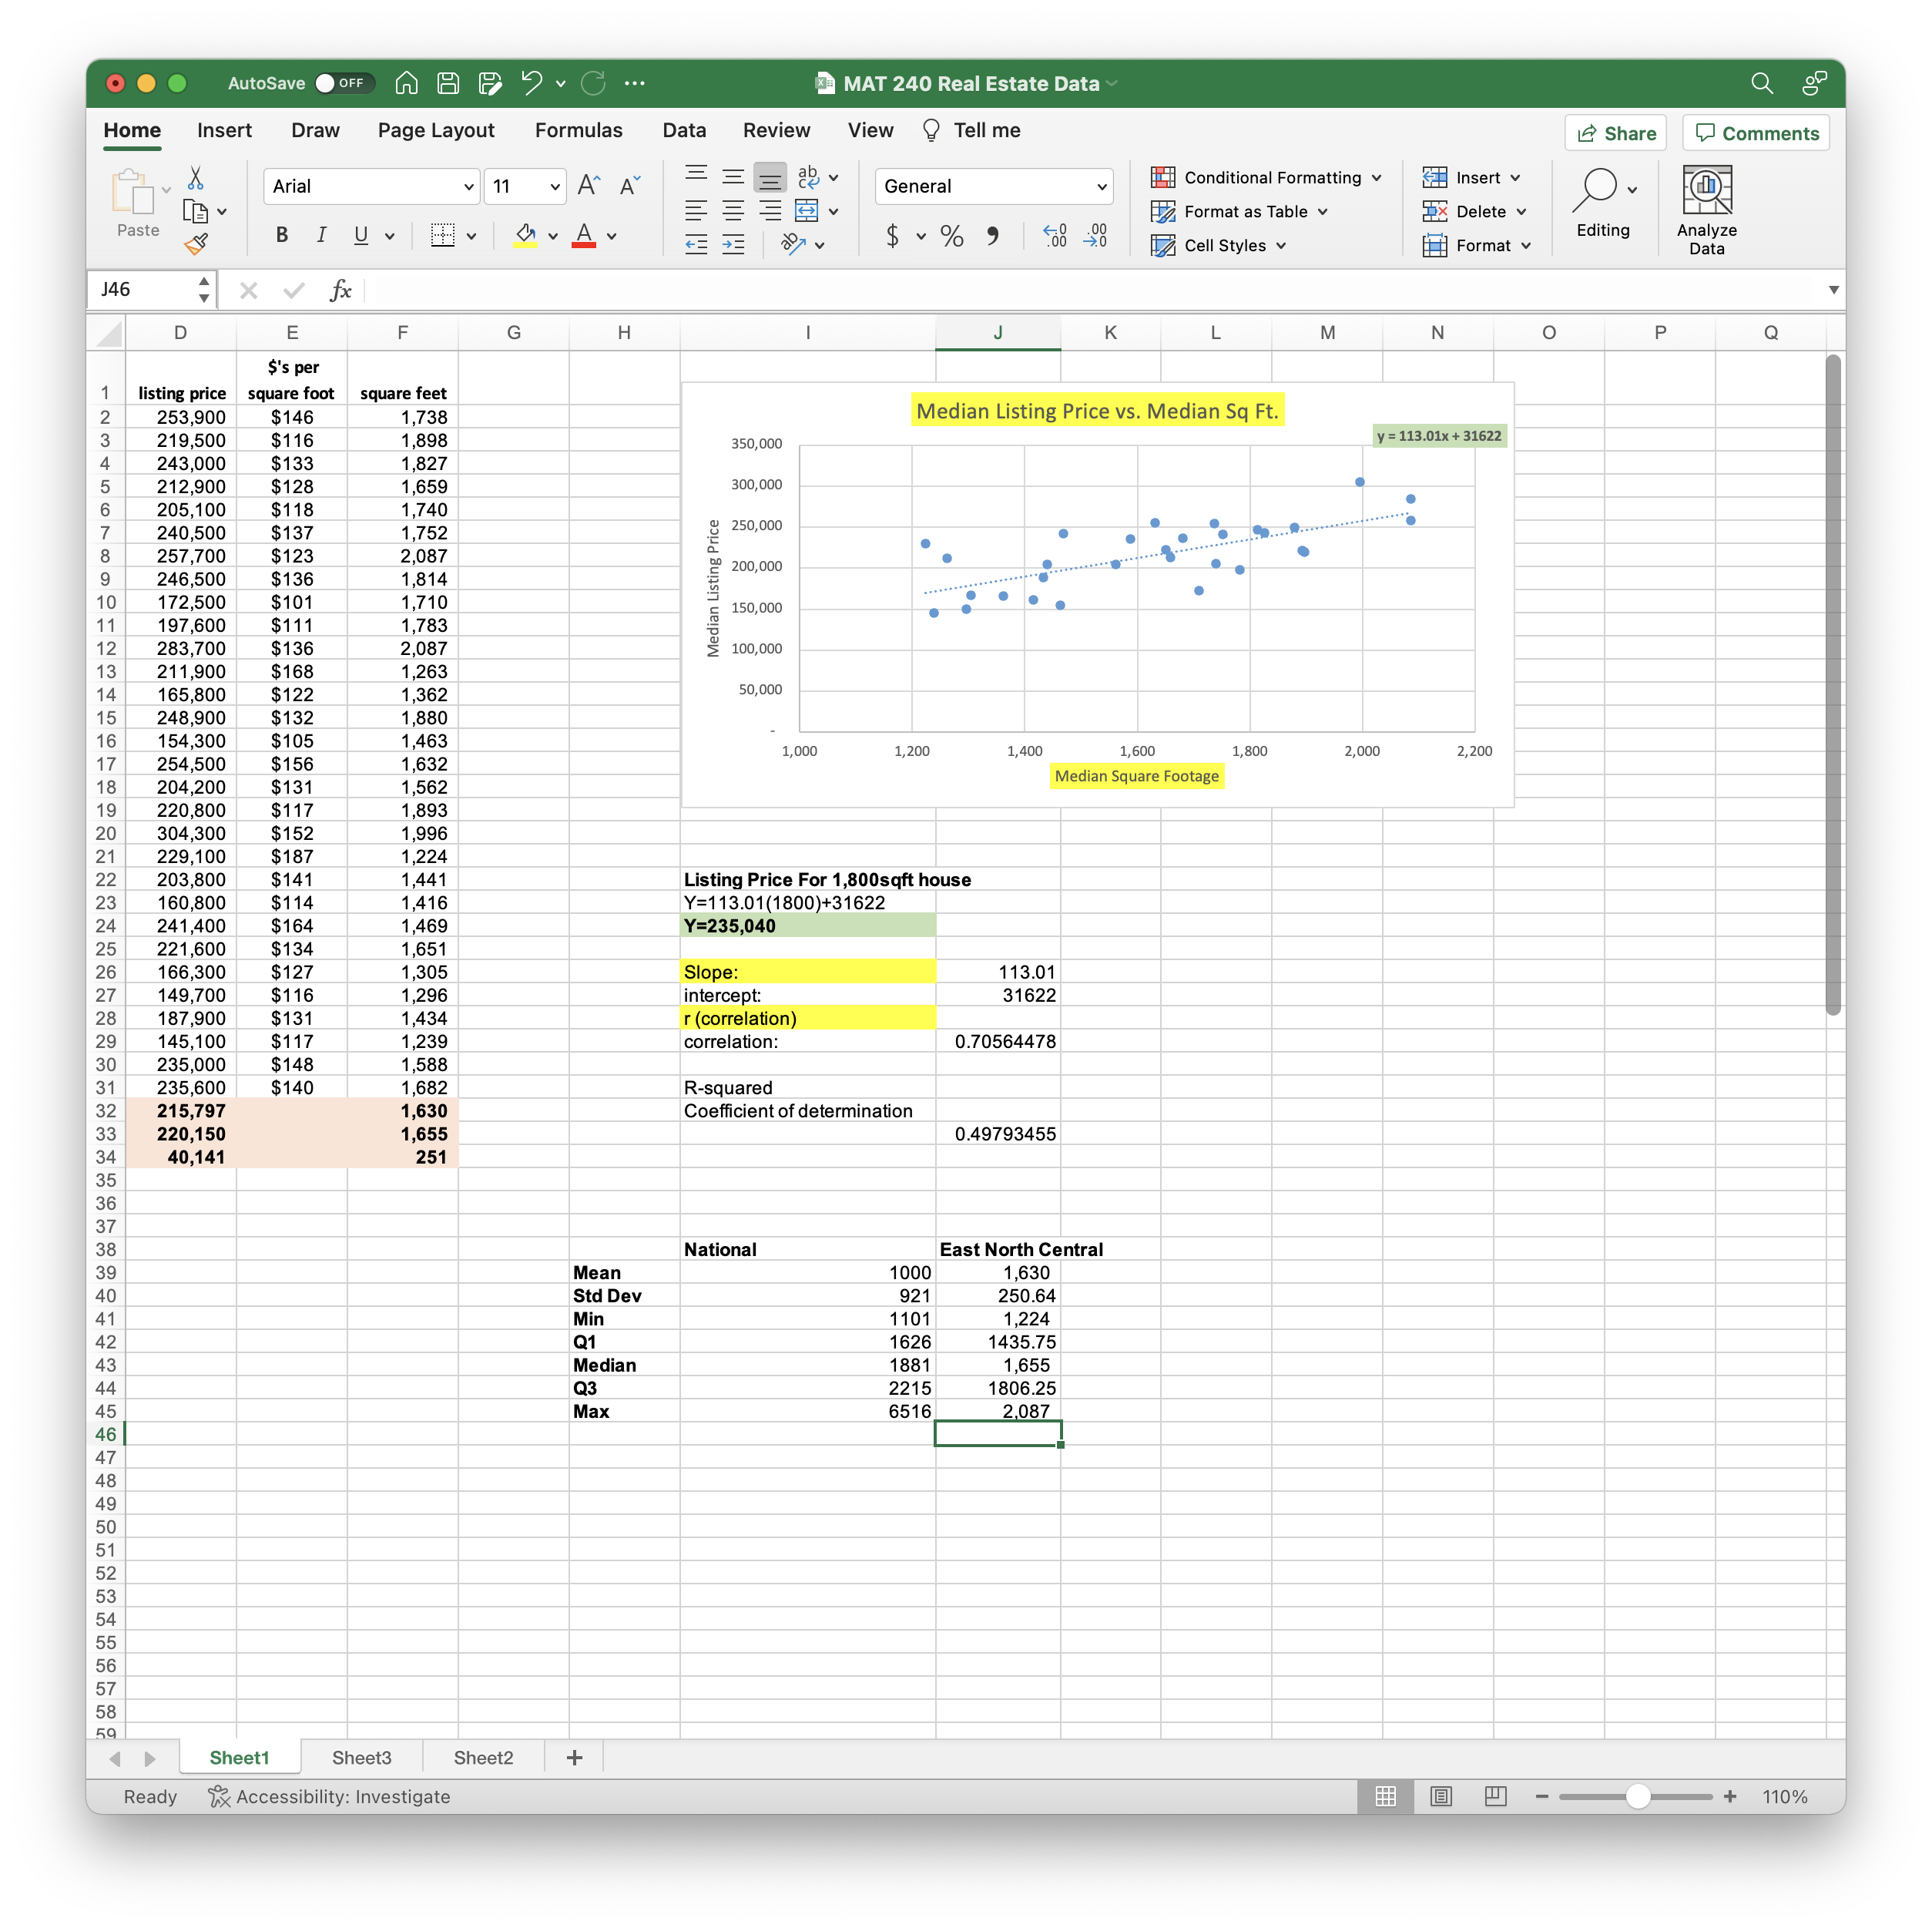Click the Format Painter brush icon
Screen dimensions: 1932x1928
(196, 244)
